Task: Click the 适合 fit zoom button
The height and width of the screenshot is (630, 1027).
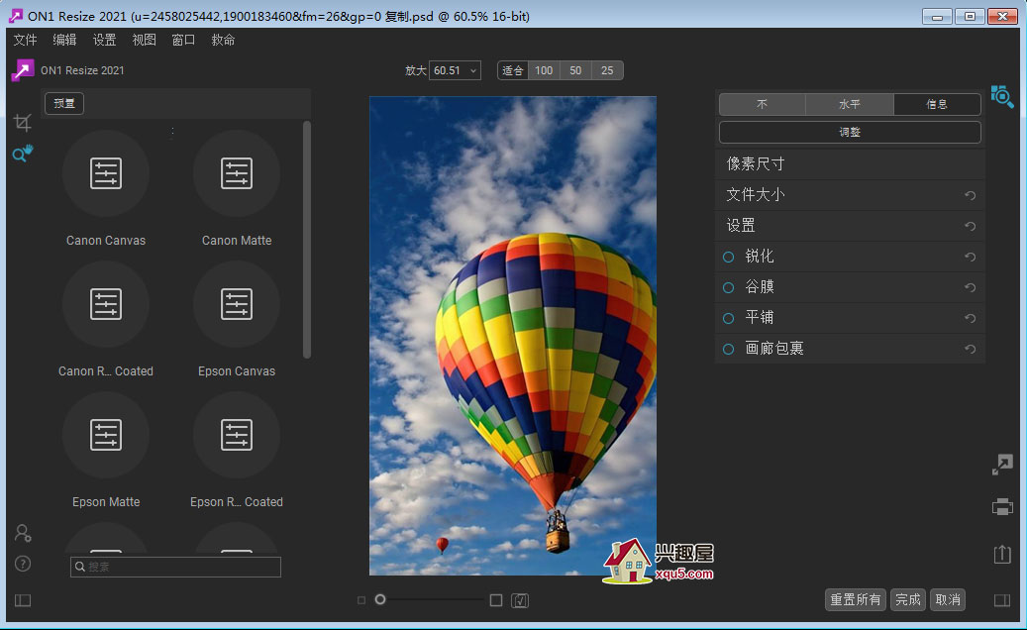Action: [x=513, y=70]
